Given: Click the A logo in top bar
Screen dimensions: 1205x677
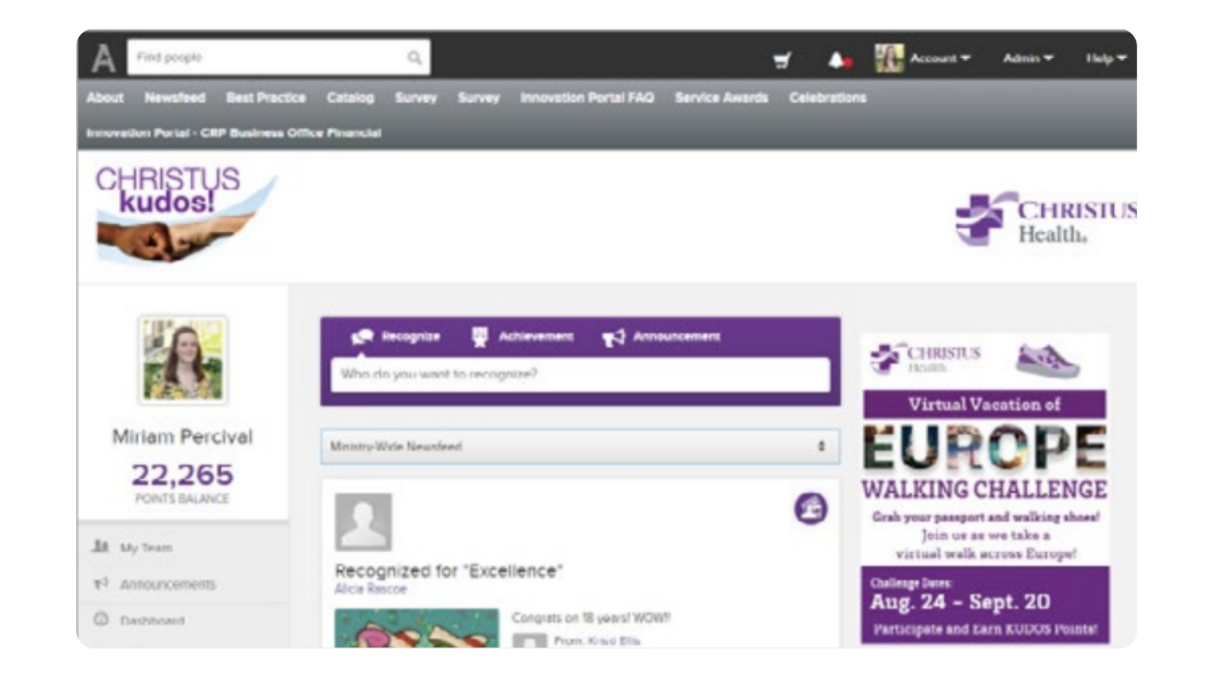Looking at the screenshot, I should (x=103, y=58).
